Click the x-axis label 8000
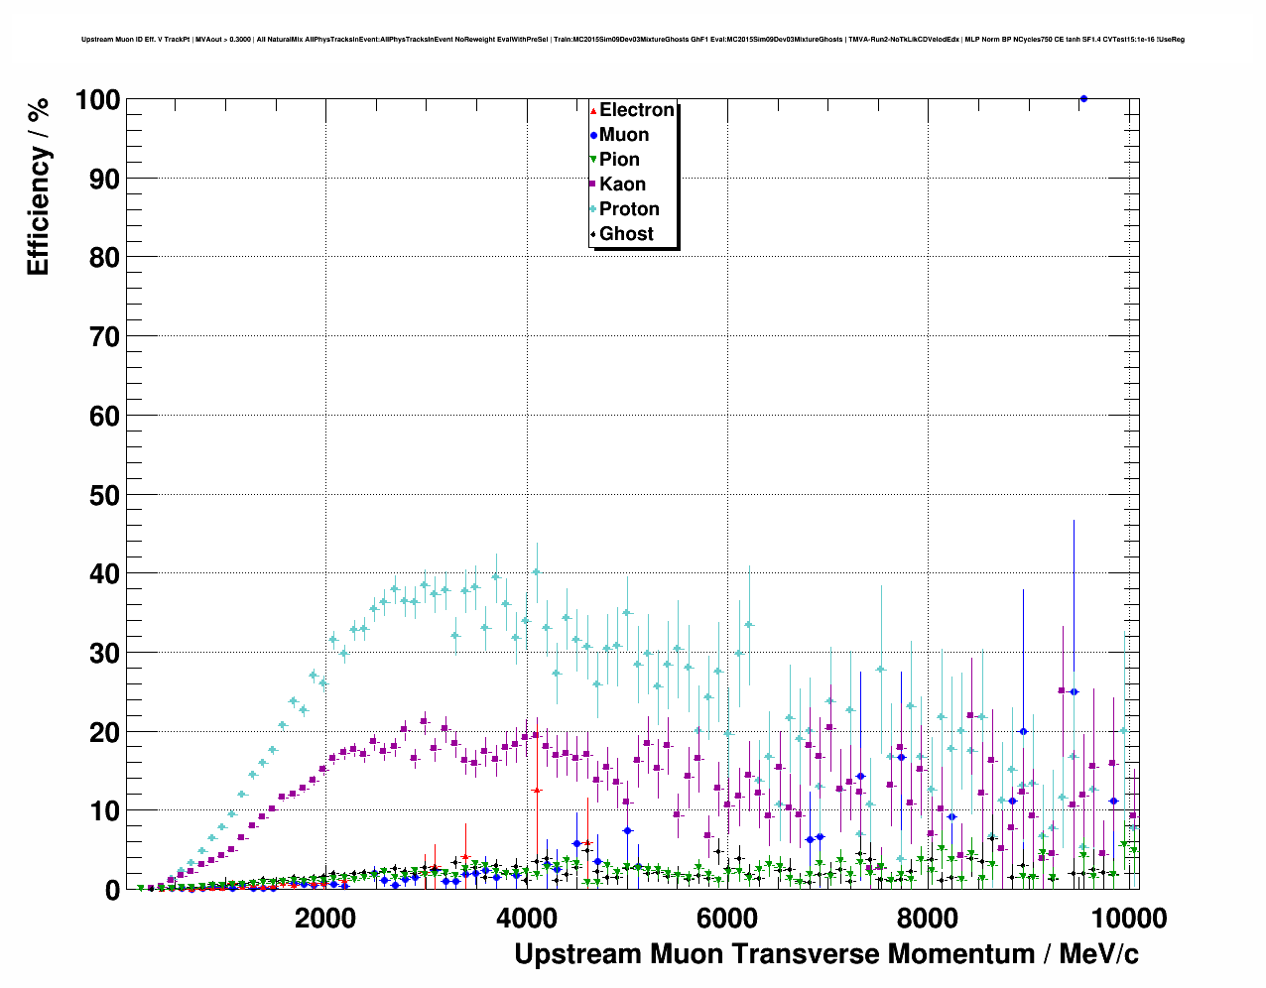Viewport: 1266px width, 988px height. (927, 919)
